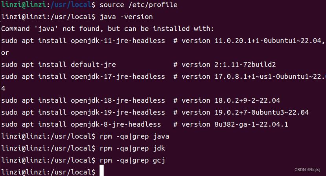Click the 'rpm -qa|grep java' command

click(134, 136)
